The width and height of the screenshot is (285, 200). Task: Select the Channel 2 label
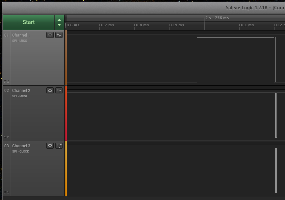coord(21,91)
